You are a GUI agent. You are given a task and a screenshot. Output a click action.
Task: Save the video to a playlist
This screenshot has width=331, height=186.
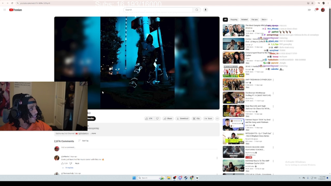pyautogui.click(x=208, y=118)
